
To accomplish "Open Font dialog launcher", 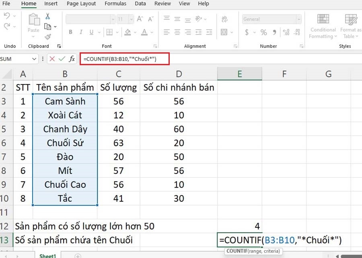I will [x=155, y=46].
